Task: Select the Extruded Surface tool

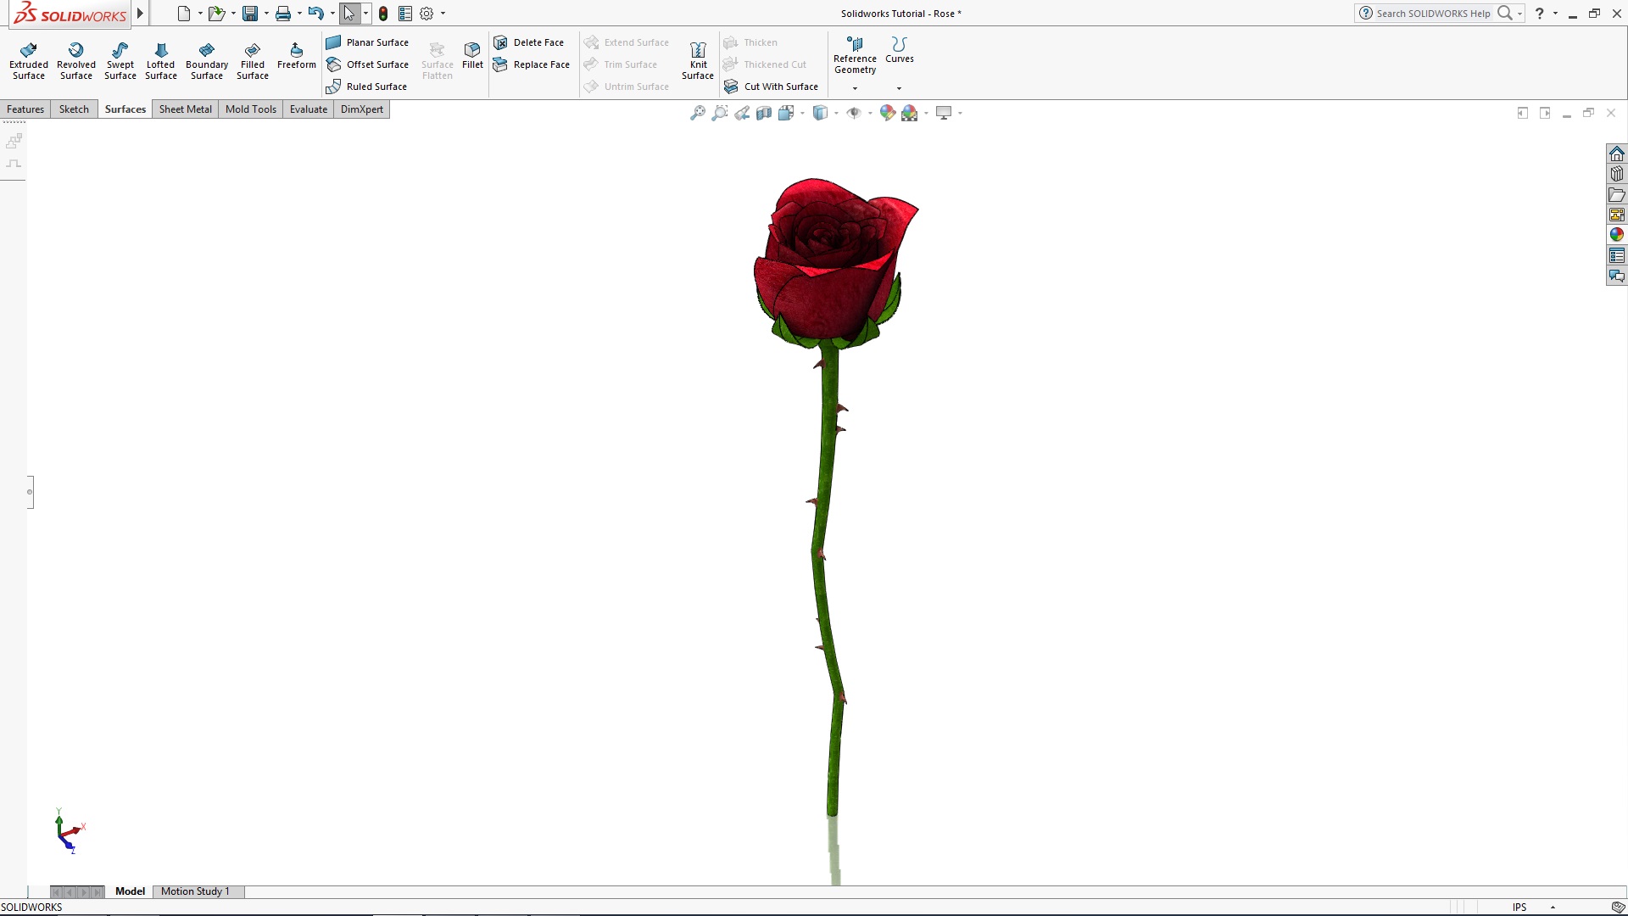Action: tap(28, 59)
